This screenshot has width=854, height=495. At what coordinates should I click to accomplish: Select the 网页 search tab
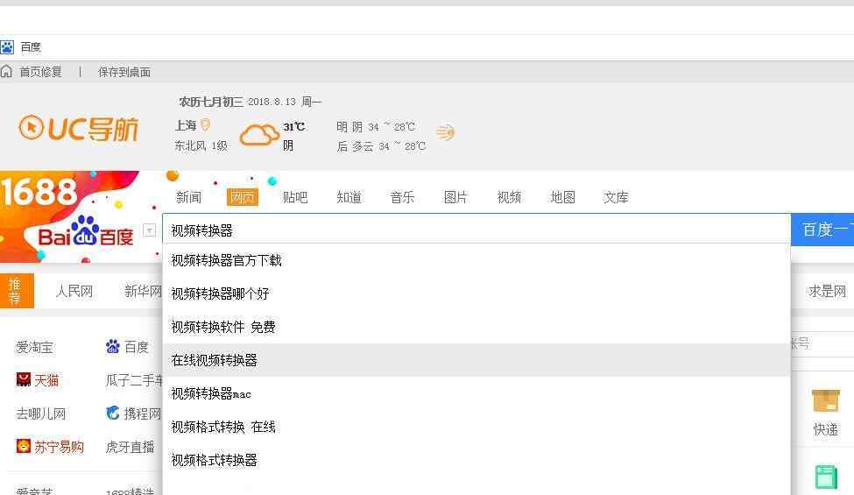pos(243,197)
